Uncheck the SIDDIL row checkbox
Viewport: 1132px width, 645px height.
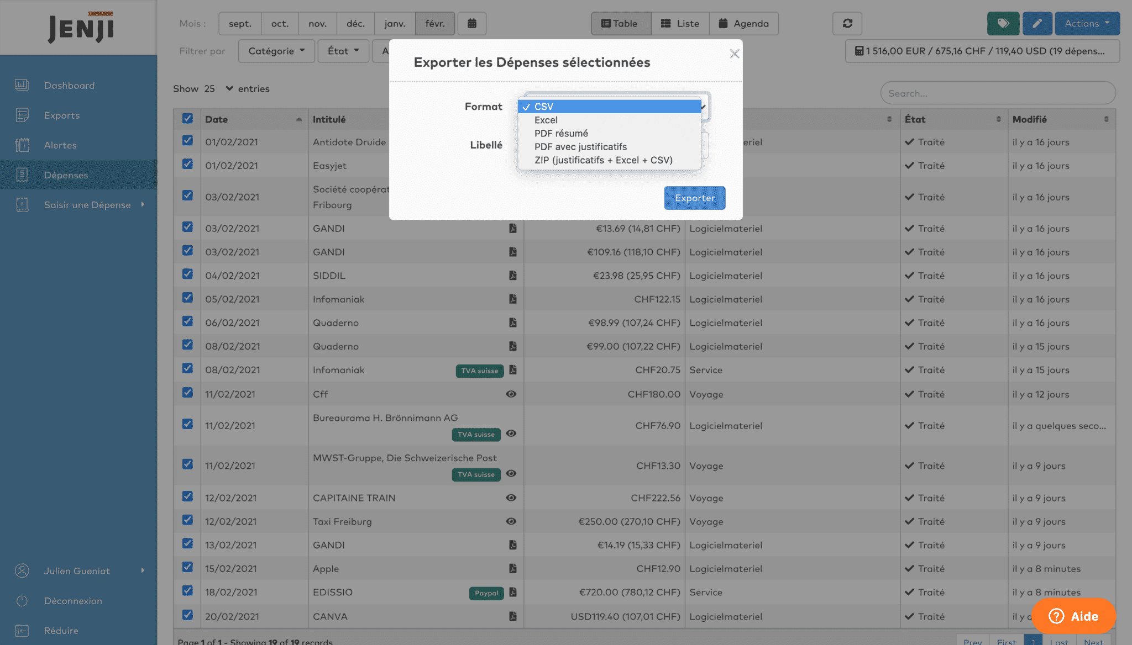pyautogui.click(x=187, y=274)
